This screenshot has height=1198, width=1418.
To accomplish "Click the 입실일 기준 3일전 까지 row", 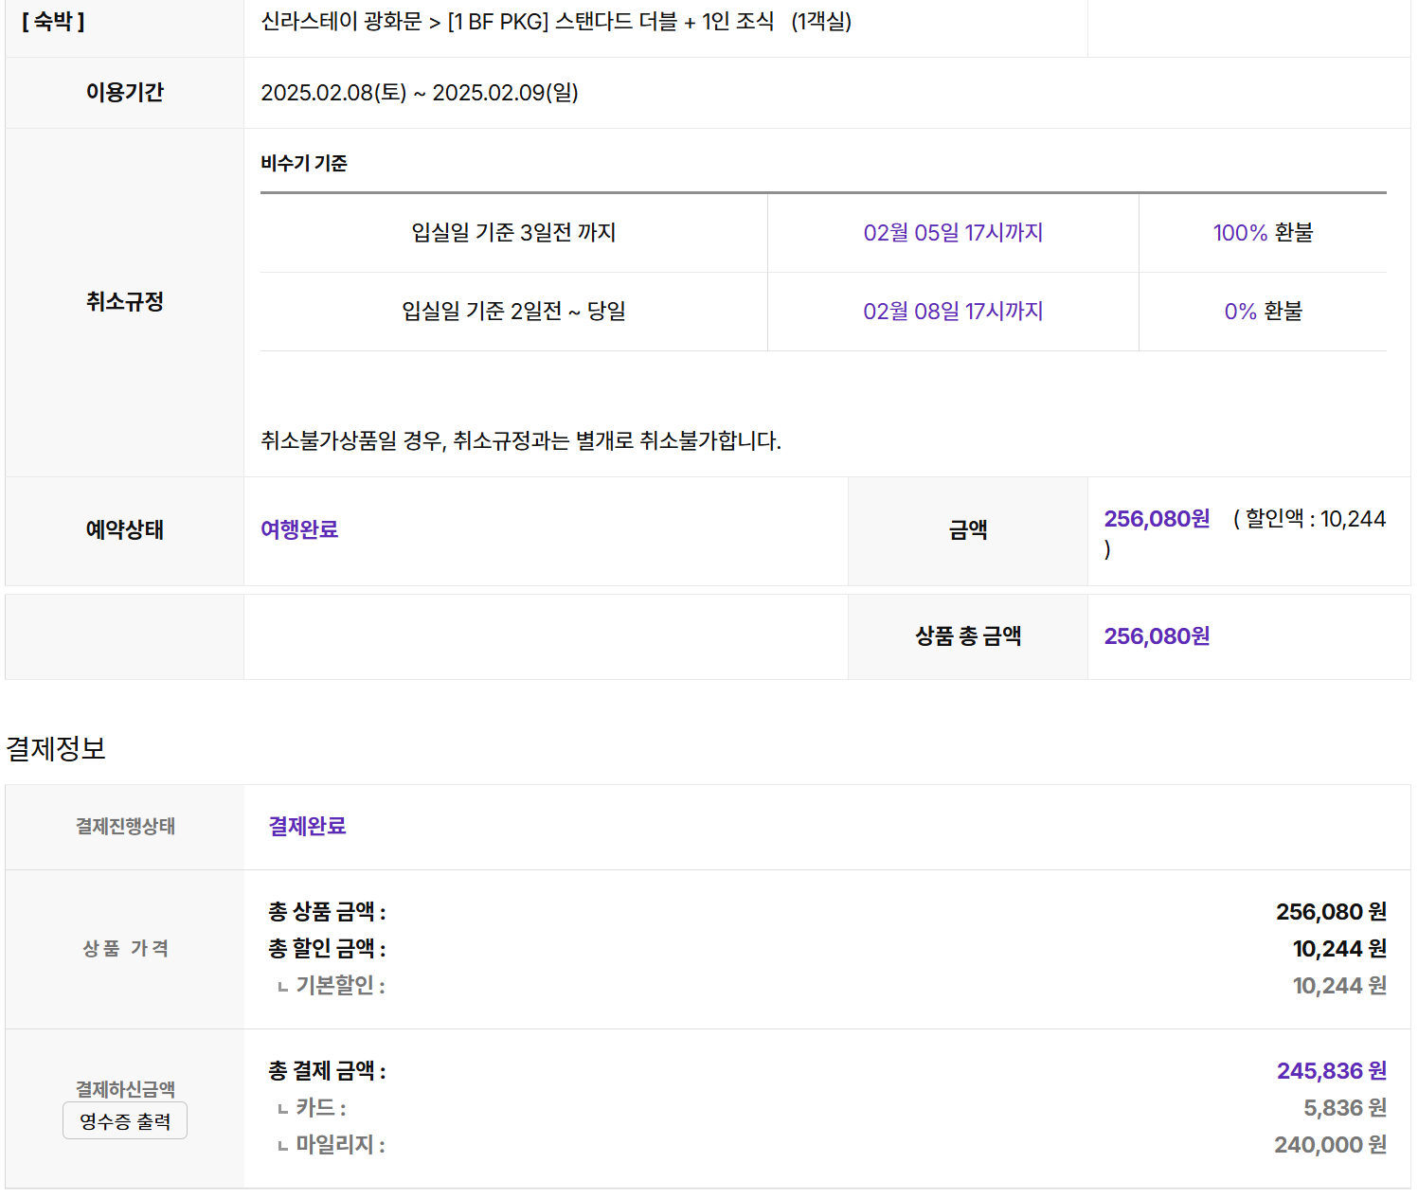I will tap(823, 233).
